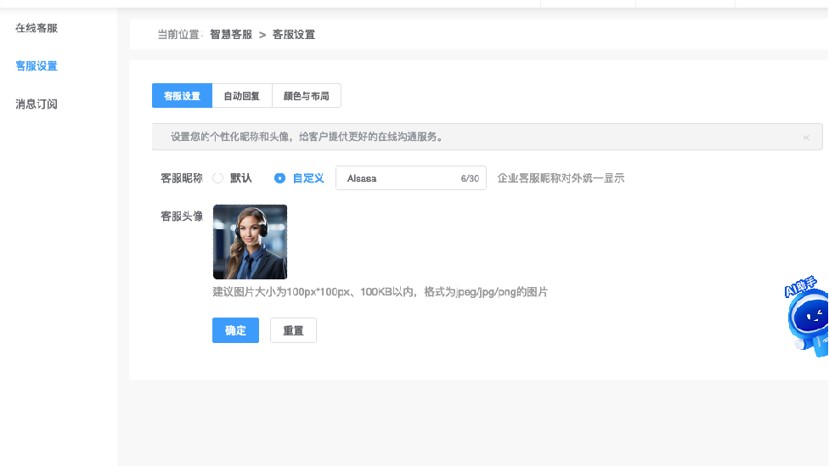
Task: Switch to the 客服设置 tab
Action: pos(182,96)
